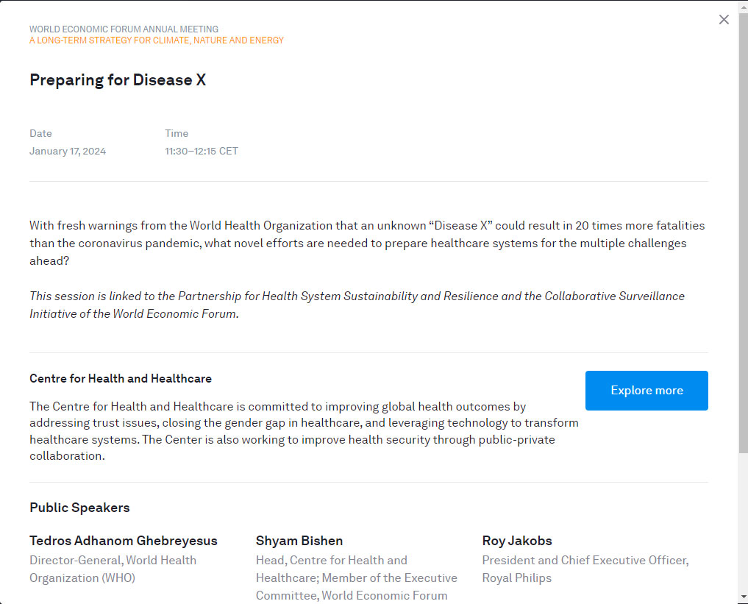Click the Disease X warning description paragraph
Image resolution: width=748 pixels, height=604 pixels.
(357, 243)
